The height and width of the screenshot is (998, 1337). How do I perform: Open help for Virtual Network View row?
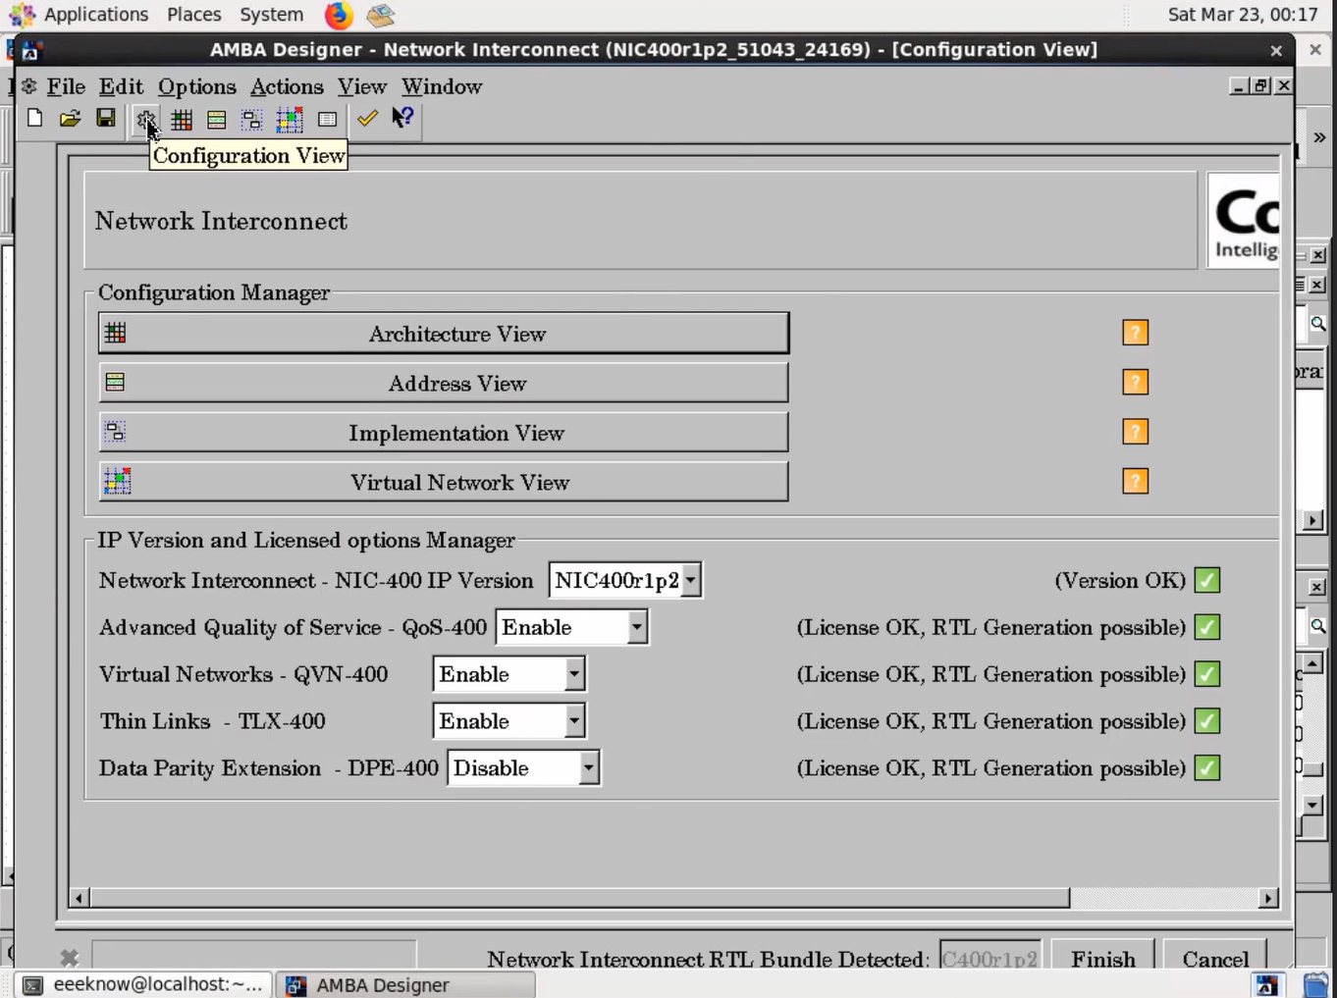point(1135,481)
